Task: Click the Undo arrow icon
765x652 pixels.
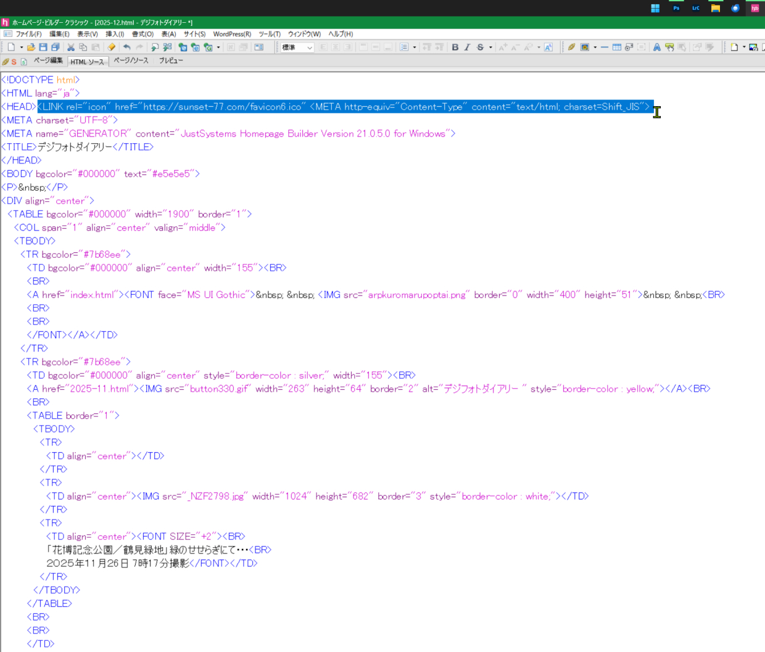Action: (126, 47)
